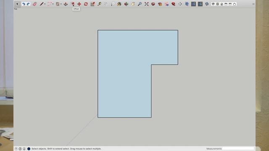
Task: Click the Zoom Extents tool
Action: [147, 4]
